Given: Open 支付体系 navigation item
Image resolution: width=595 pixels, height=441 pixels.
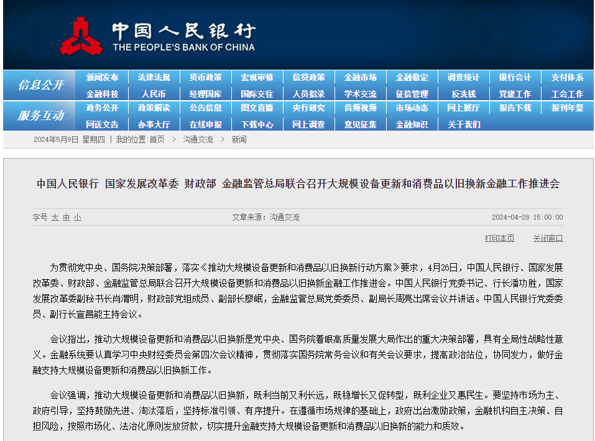Looking at the screenshot, I should click(x=567, y=77).
